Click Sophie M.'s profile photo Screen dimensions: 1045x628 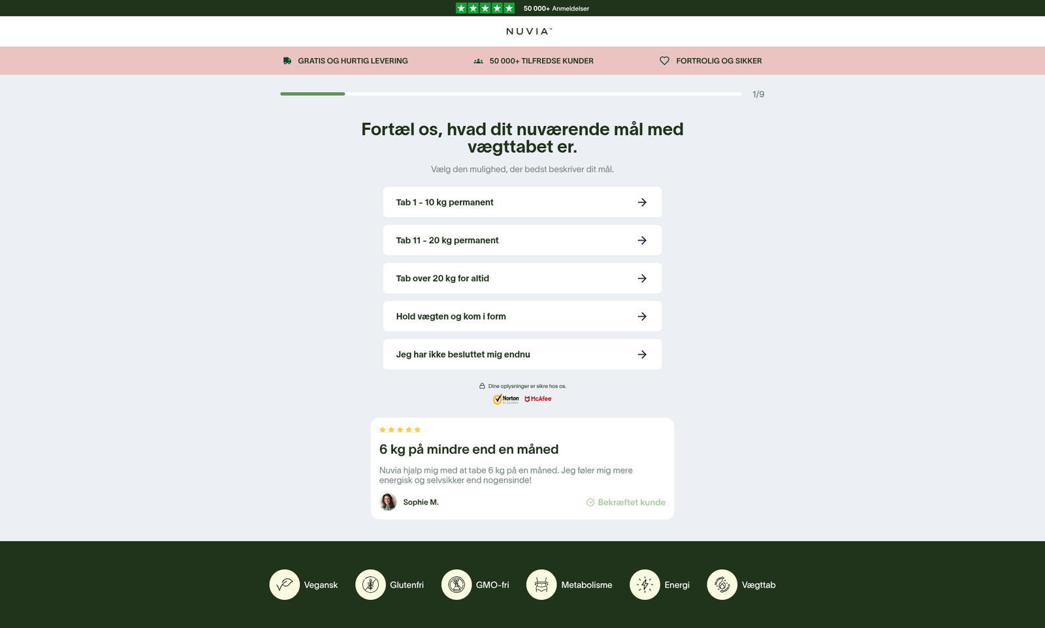click(x=388, y=501)
